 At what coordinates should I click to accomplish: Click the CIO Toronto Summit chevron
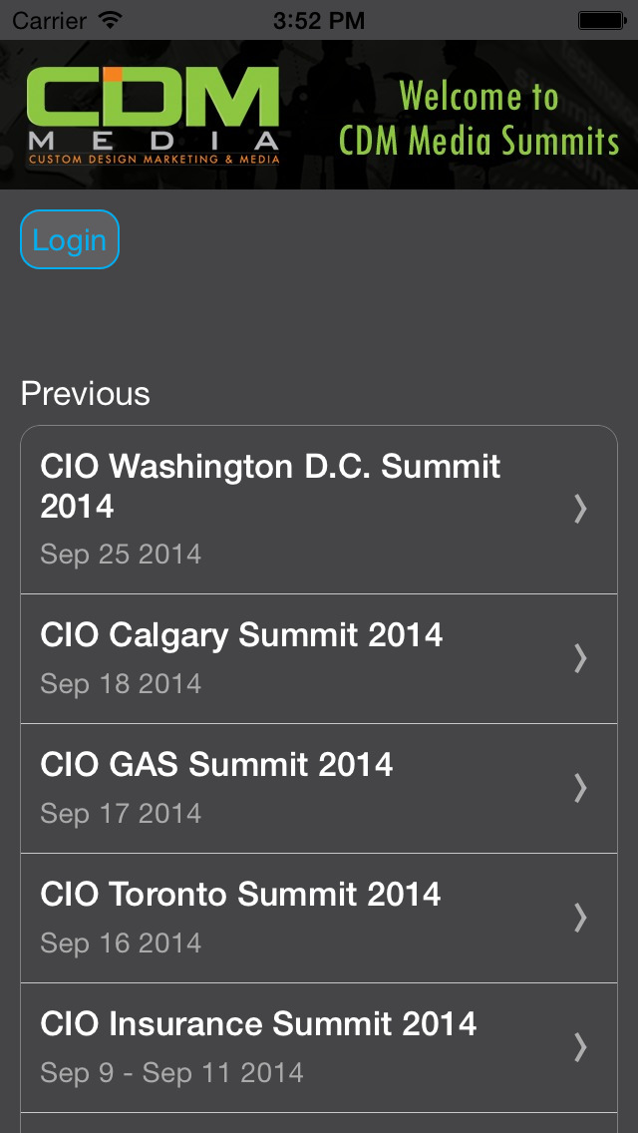pos(580,918)
